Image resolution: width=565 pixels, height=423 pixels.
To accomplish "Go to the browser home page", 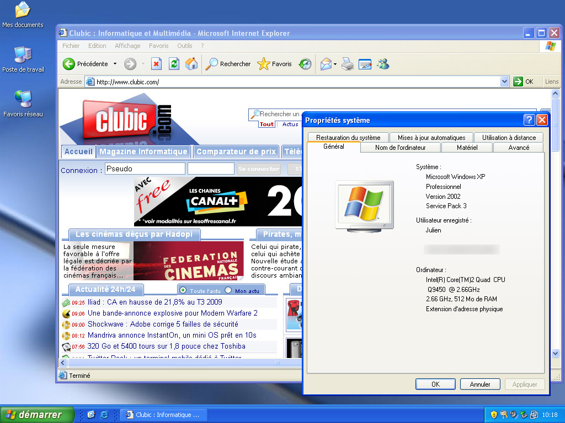I will click(x=191, y=63).
